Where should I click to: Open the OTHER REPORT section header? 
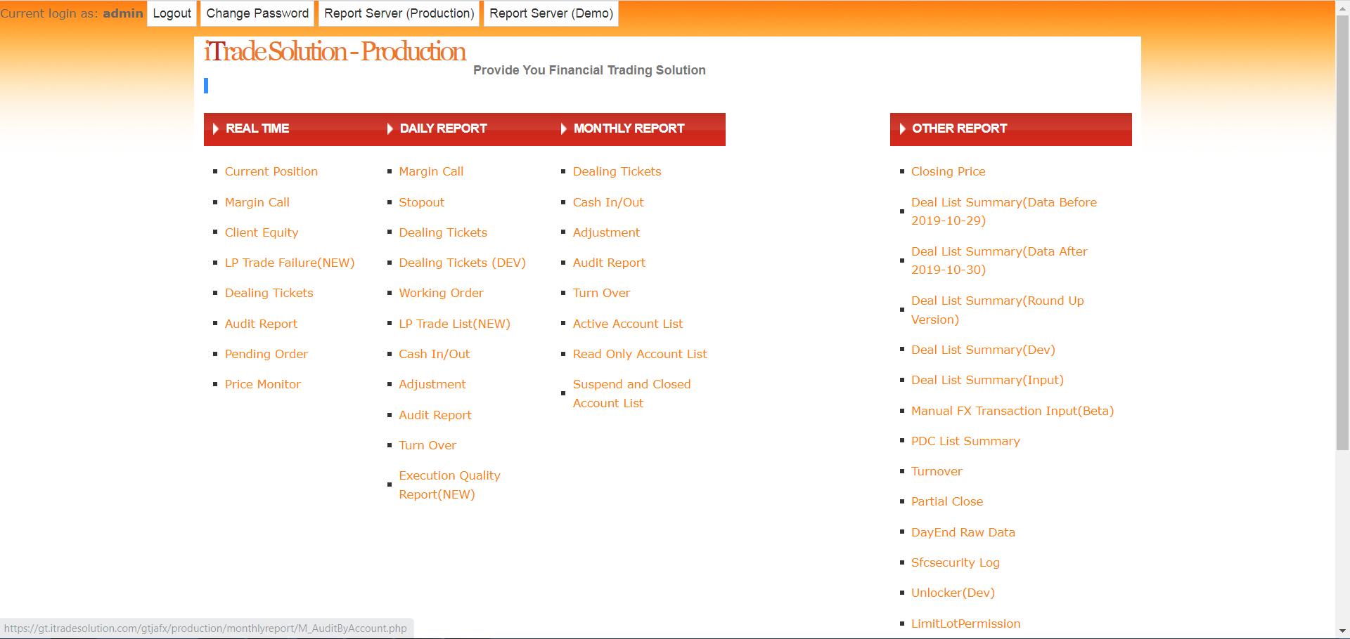tap(959, 129)
